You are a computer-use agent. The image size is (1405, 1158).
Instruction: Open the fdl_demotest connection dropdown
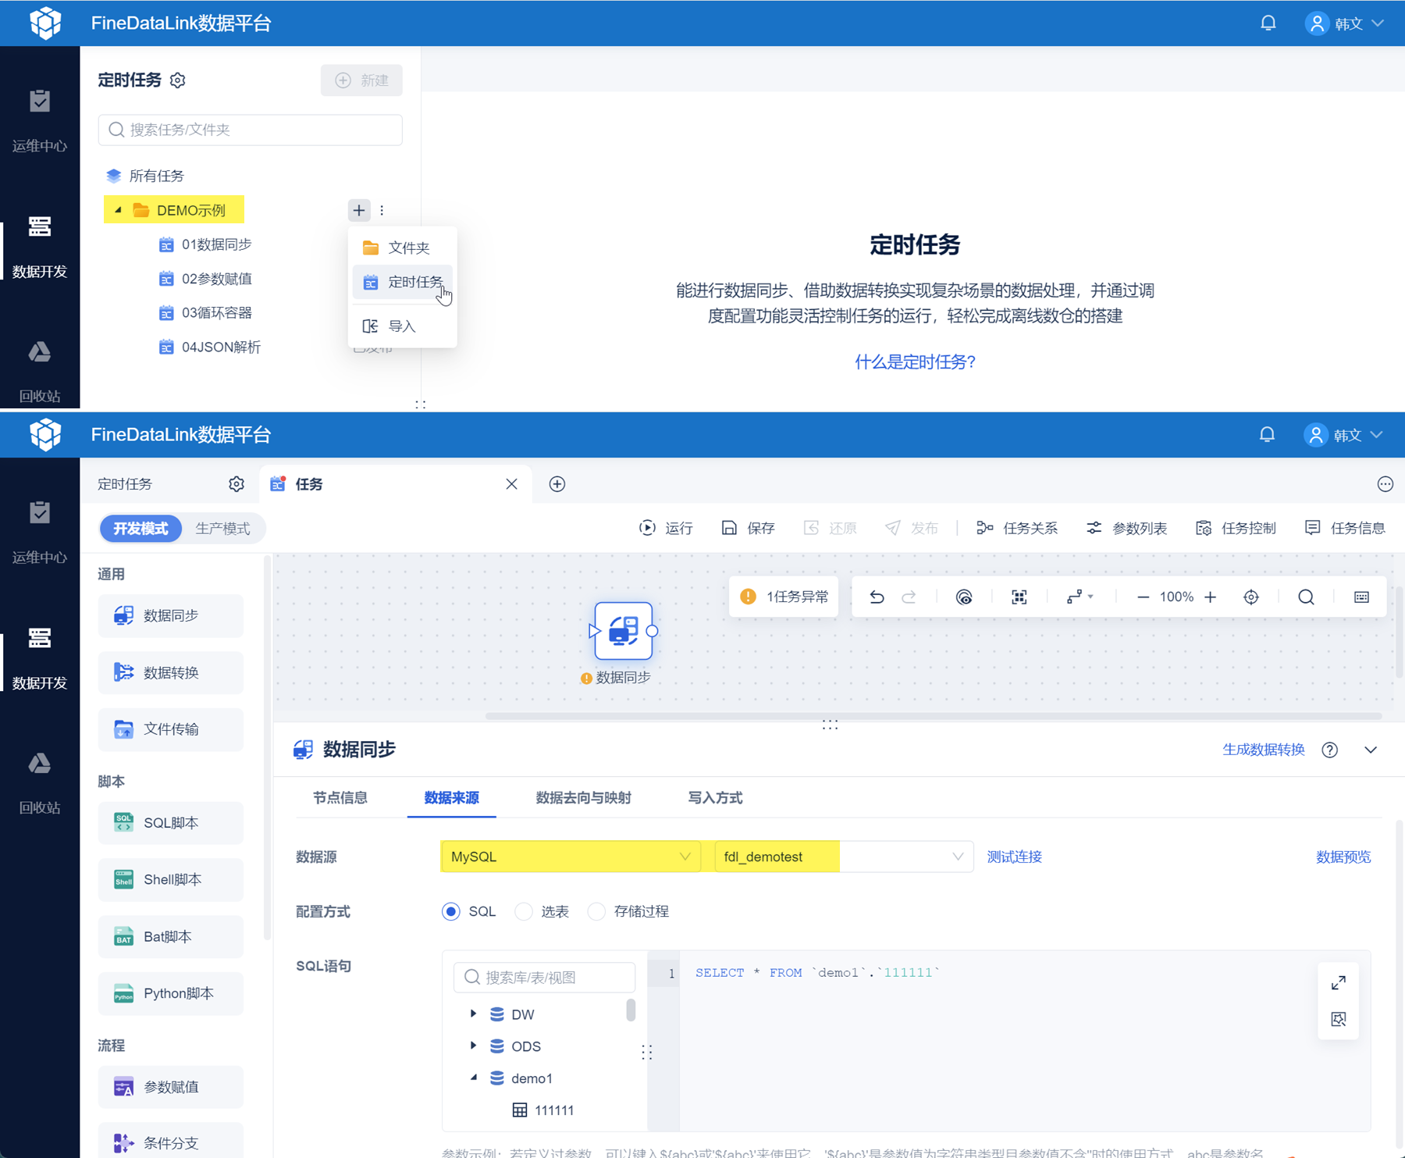tap(844, 857)
